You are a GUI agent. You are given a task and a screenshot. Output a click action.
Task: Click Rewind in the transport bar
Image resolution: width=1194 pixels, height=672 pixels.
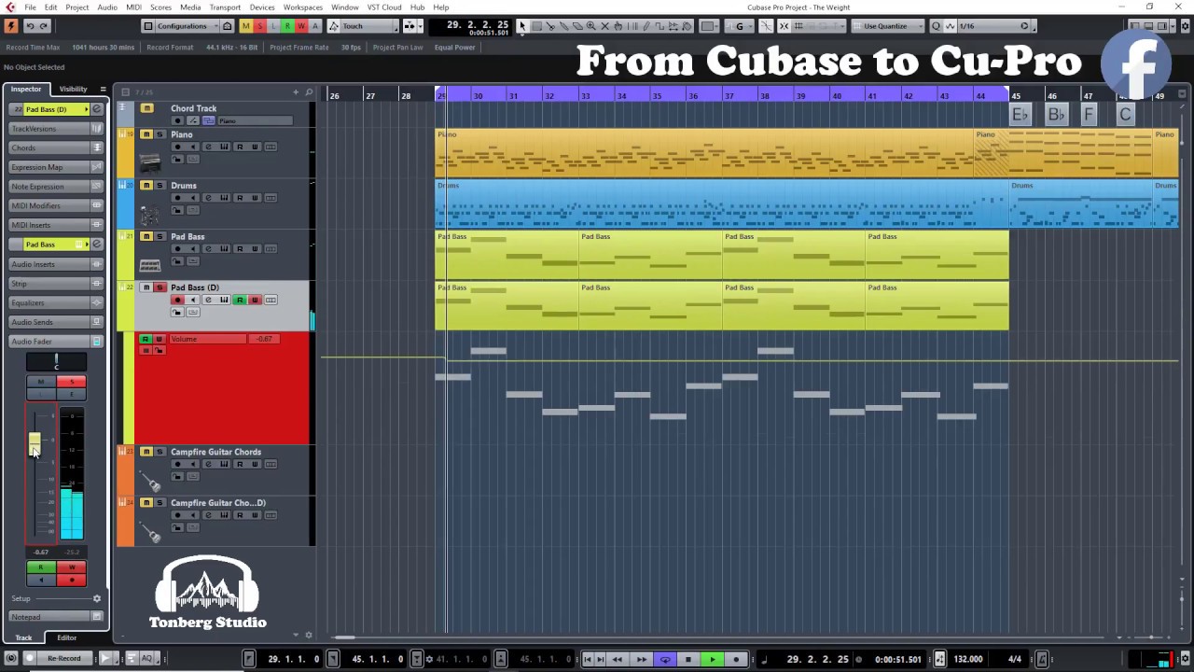coord(618,659)
